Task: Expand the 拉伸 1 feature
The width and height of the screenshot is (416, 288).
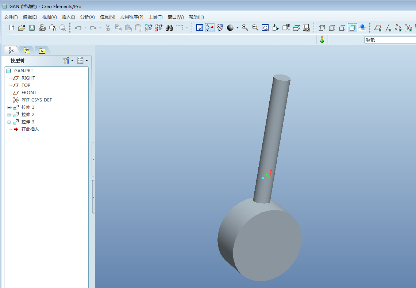Action: (x=9, y=108)
